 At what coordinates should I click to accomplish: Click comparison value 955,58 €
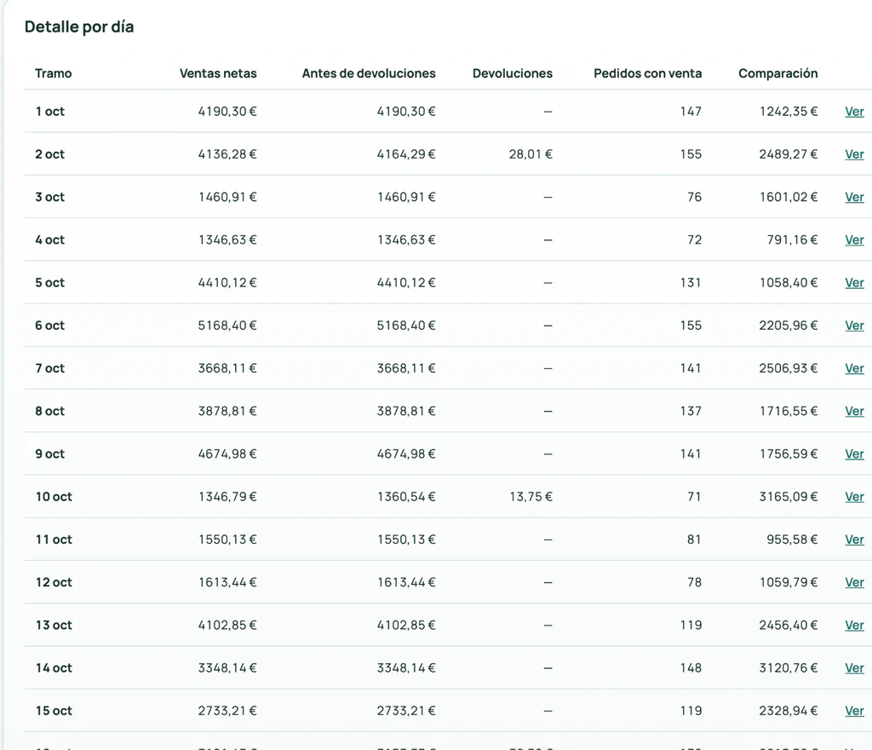click(793, 539)
